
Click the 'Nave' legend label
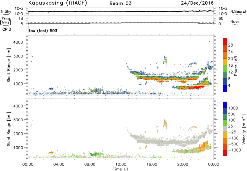pyautogui.click(x=235, y=21)
